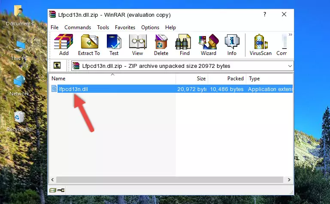The width and height of the screenshot is (330, 204).
Task: Open the Options menu
Action: pos(150,27)
